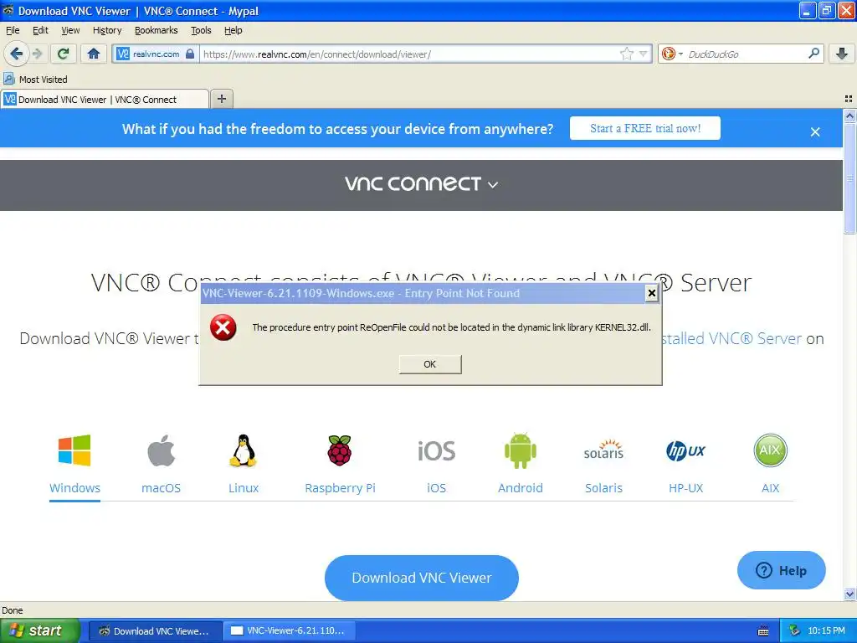Viewport: 857px width, 643px height.
Task: Click the Windows text label link
Action: point(74,488)
